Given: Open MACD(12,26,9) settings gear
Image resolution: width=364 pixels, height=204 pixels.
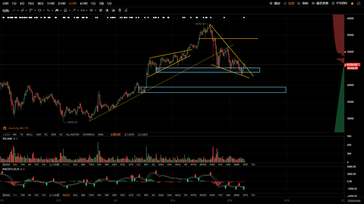Looking at the screenshot, I should tap(21, 169).
